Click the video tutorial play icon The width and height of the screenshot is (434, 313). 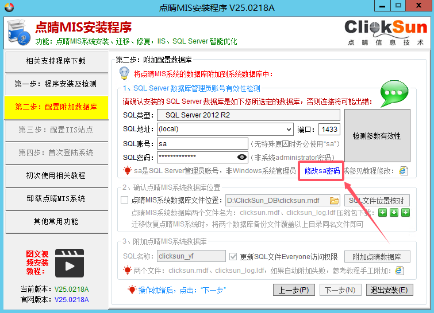pos(70,263)
